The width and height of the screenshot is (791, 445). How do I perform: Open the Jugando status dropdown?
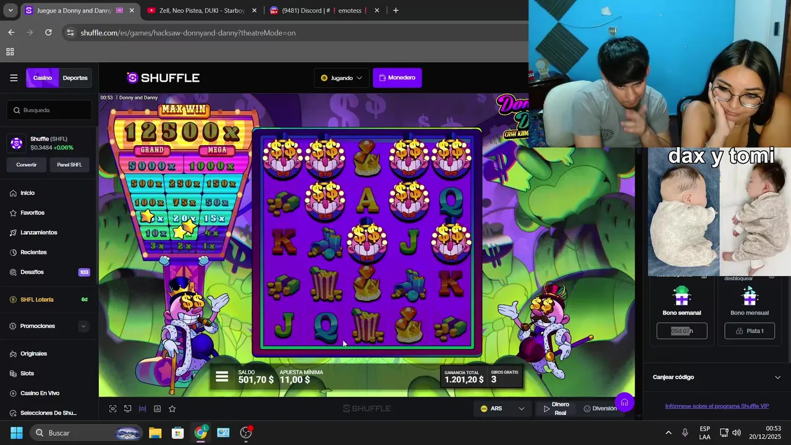pos(341,78)
